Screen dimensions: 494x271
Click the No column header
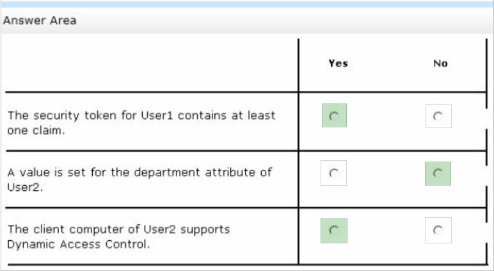pos(440,63)
